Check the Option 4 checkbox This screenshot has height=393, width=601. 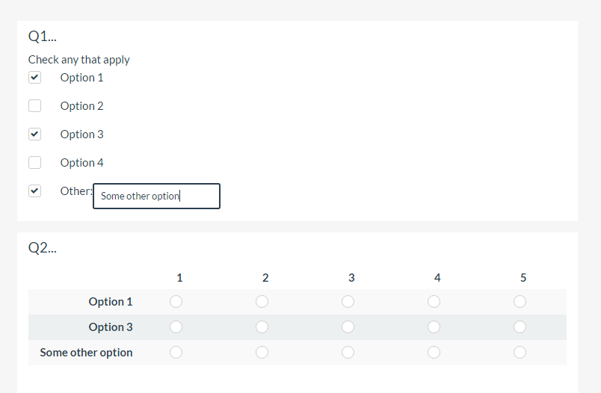pyautogui.click(x=34, y=163)
